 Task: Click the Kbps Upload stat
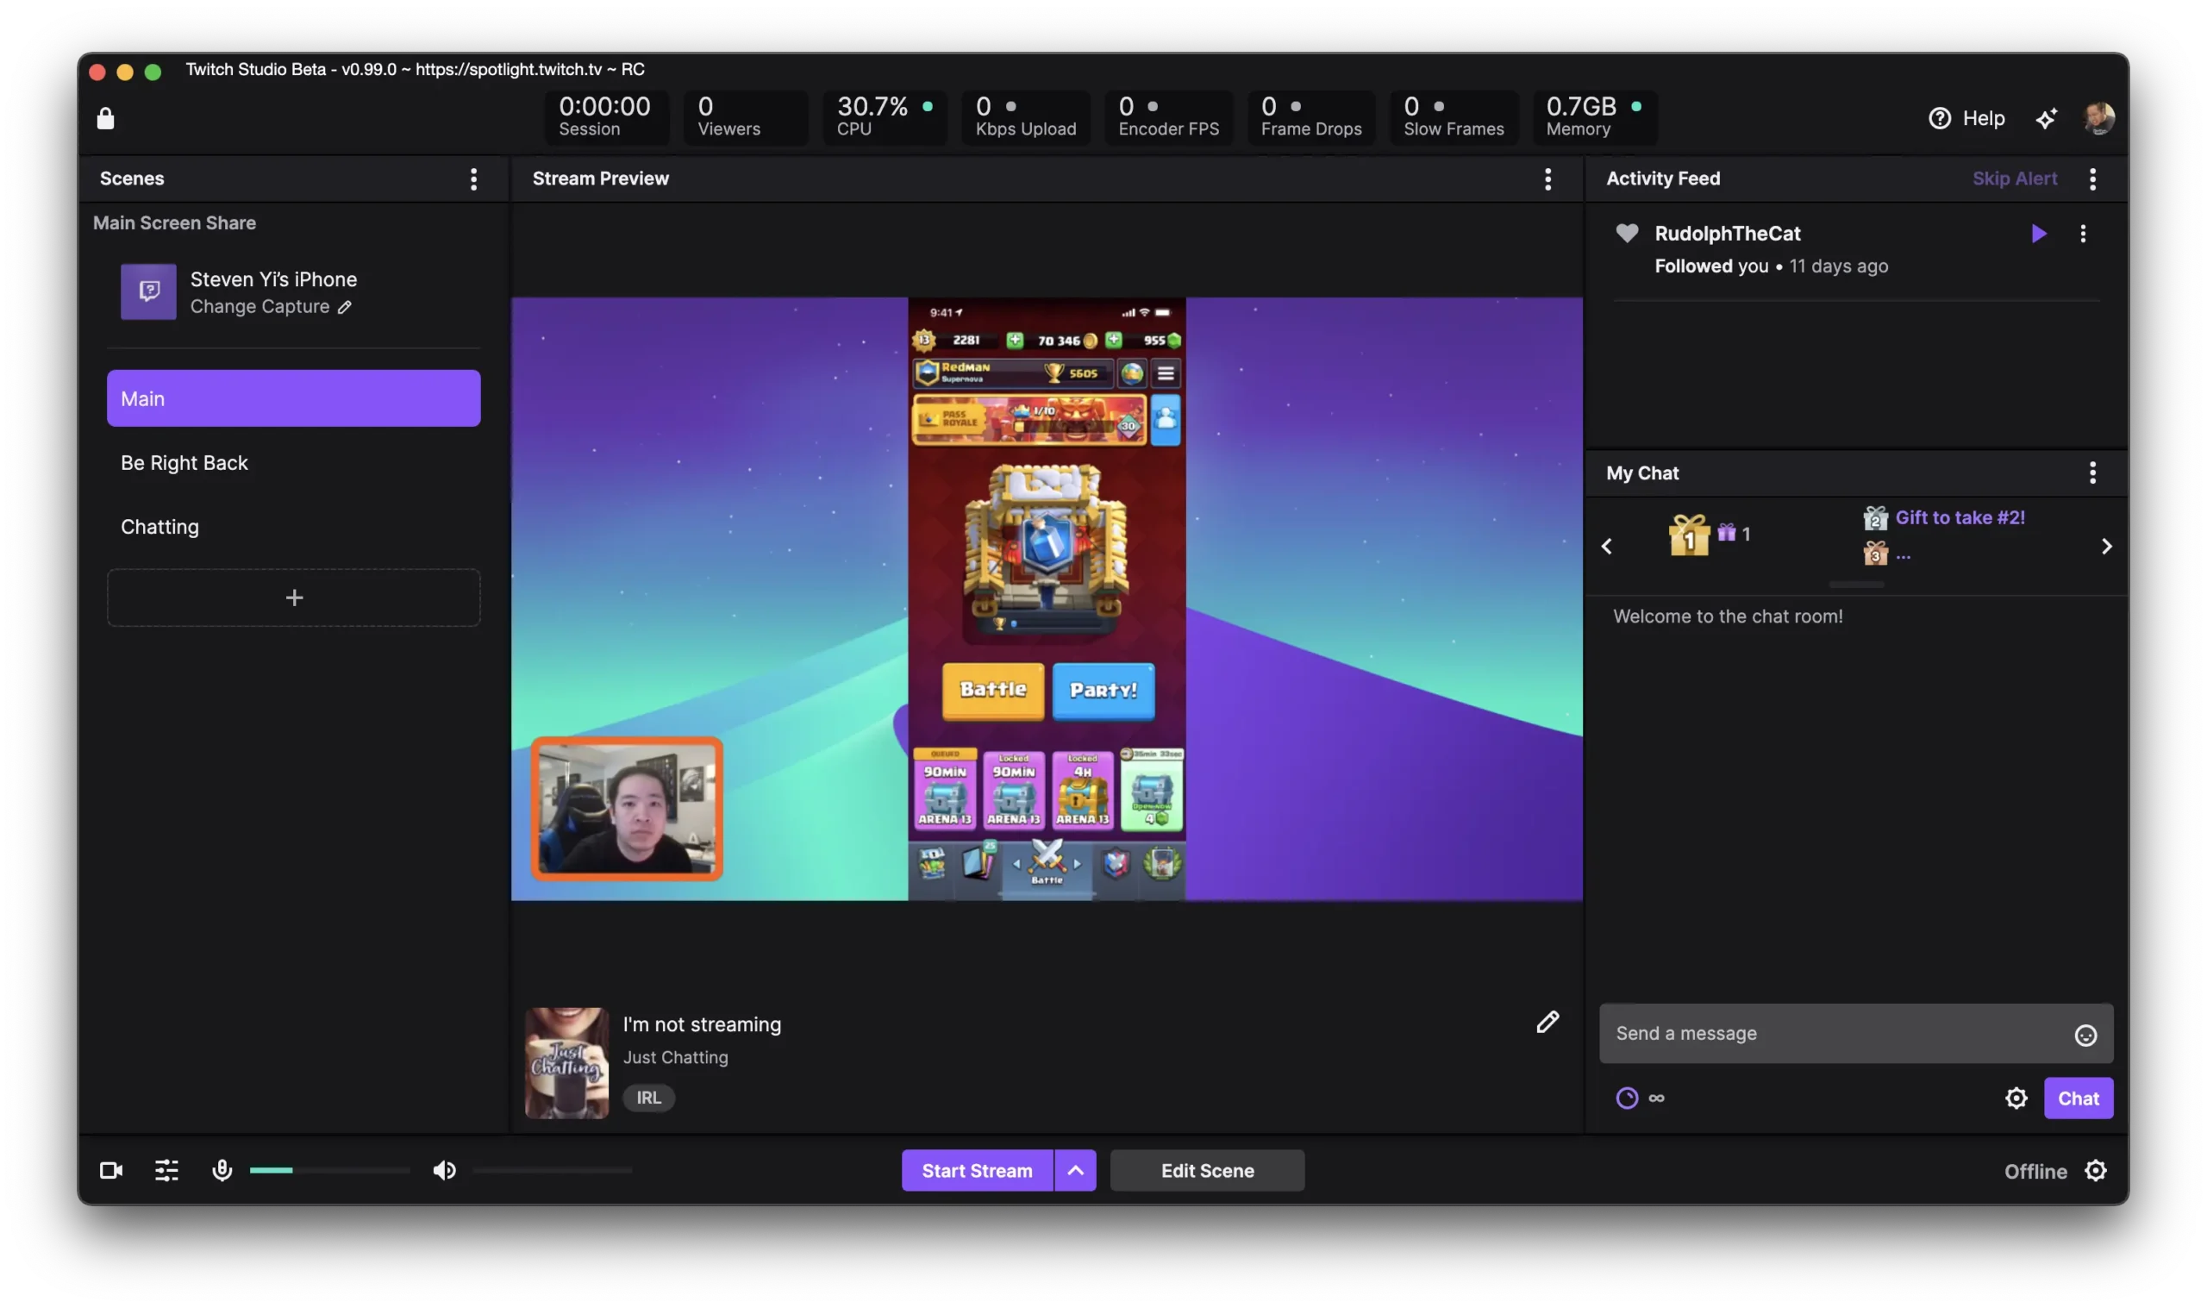pos(1026,117)
